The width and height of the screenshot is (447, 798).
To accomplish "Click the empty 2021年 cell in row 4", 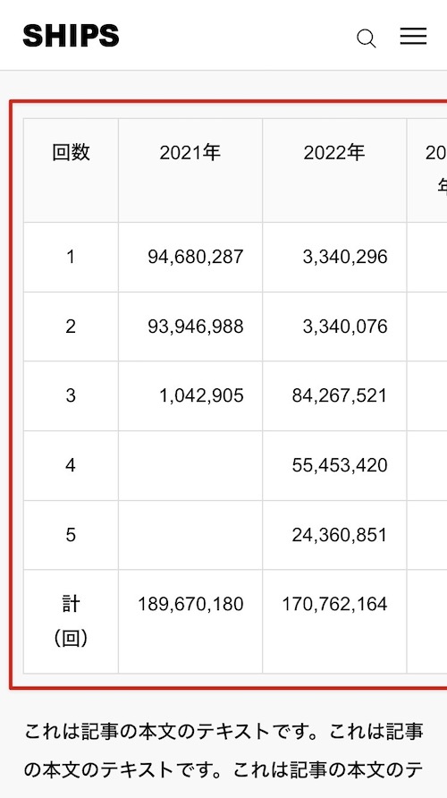I will click(190, 466).
